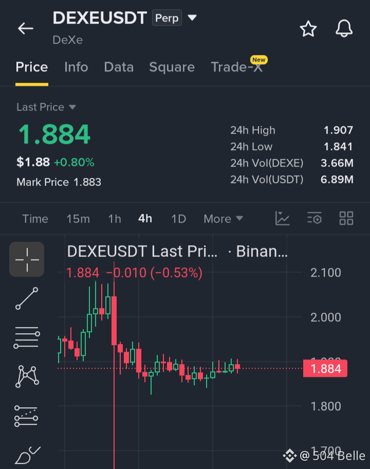370x469 pixels.
Task: Open the Square tab
Action: [172, 67]
